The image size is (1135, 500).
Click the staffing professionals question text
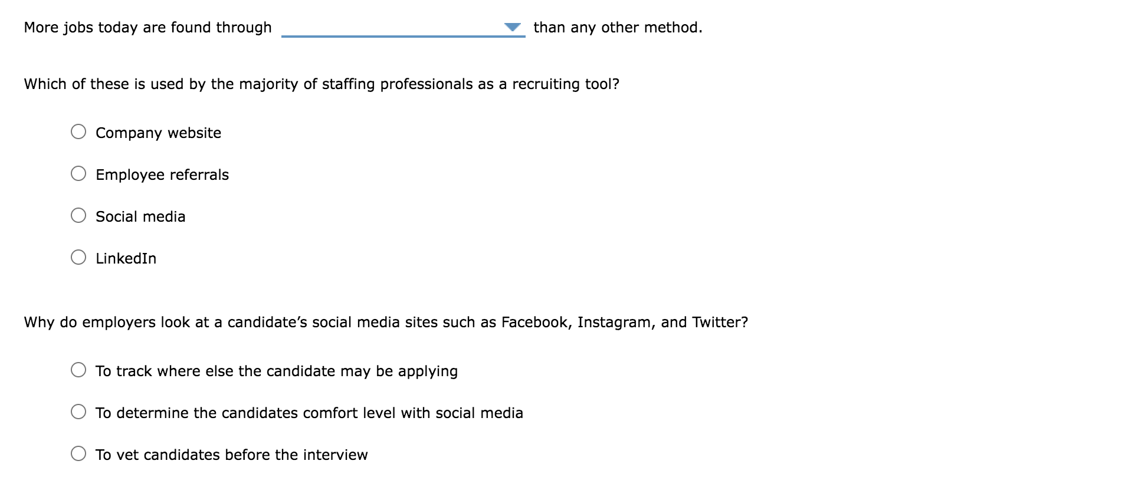tap(322, 84)
